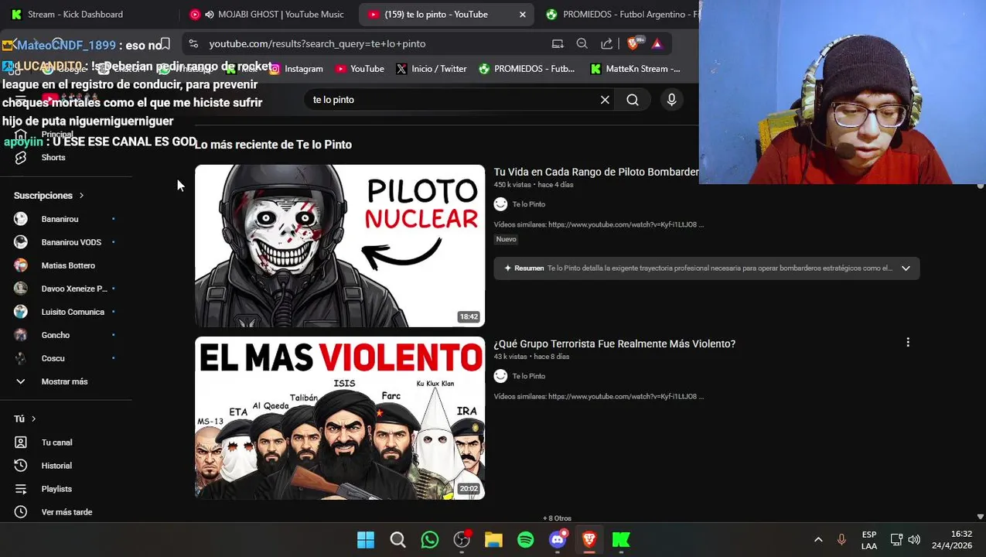Open more options menu for terrorist video
986x557 pixels.
coord(908,343)
